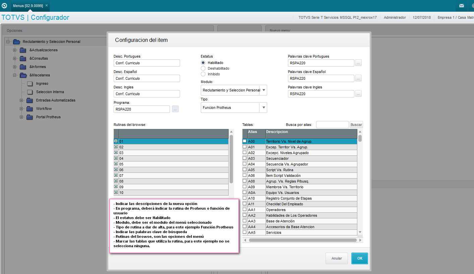
Task: Expand the Workflow tree node
Action: pos(21,109)
